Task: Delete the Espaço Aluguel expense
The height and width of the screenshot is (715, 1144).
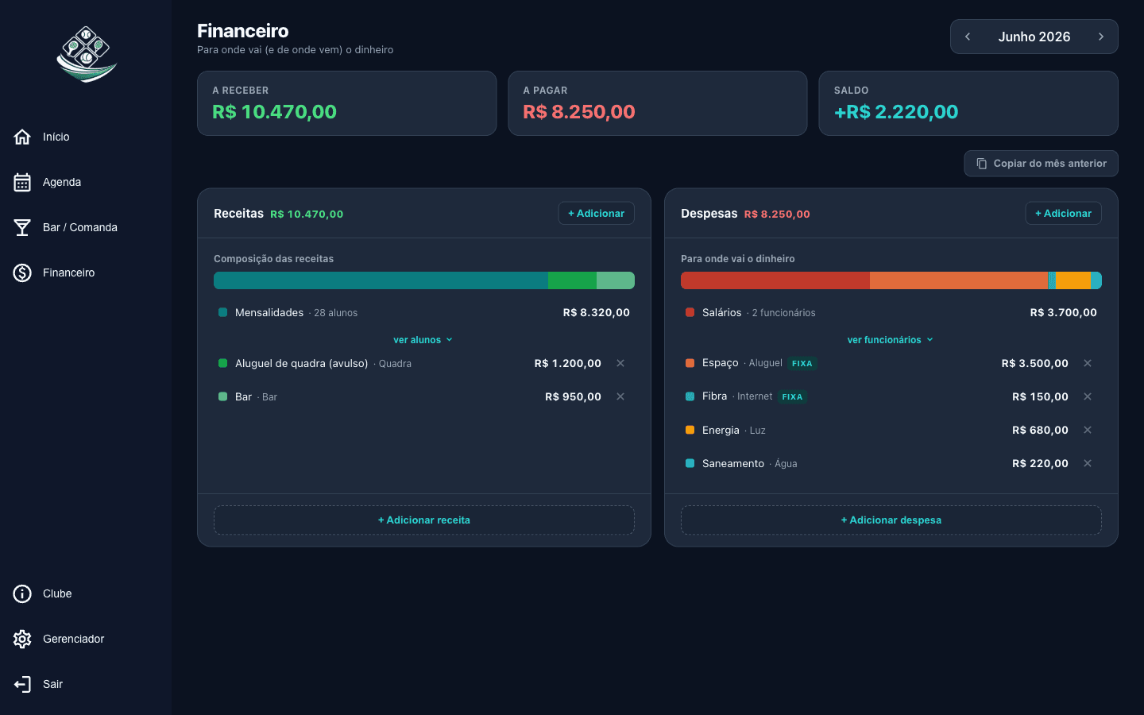Action: coord(1088,363)
